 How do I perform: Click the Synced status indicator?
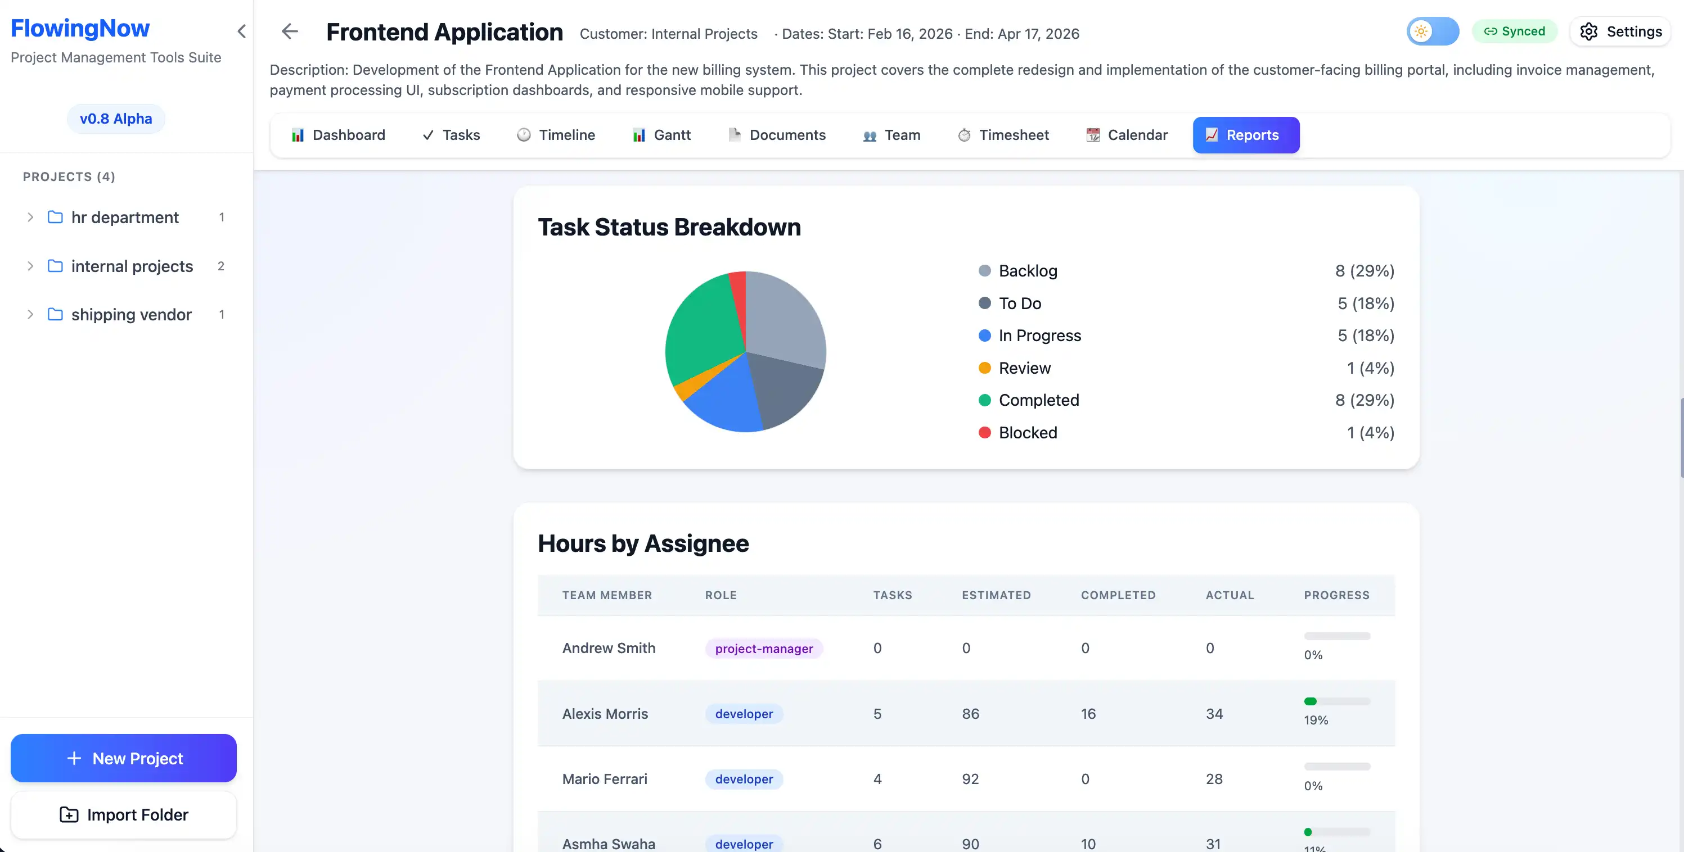tap(1515, 31)
